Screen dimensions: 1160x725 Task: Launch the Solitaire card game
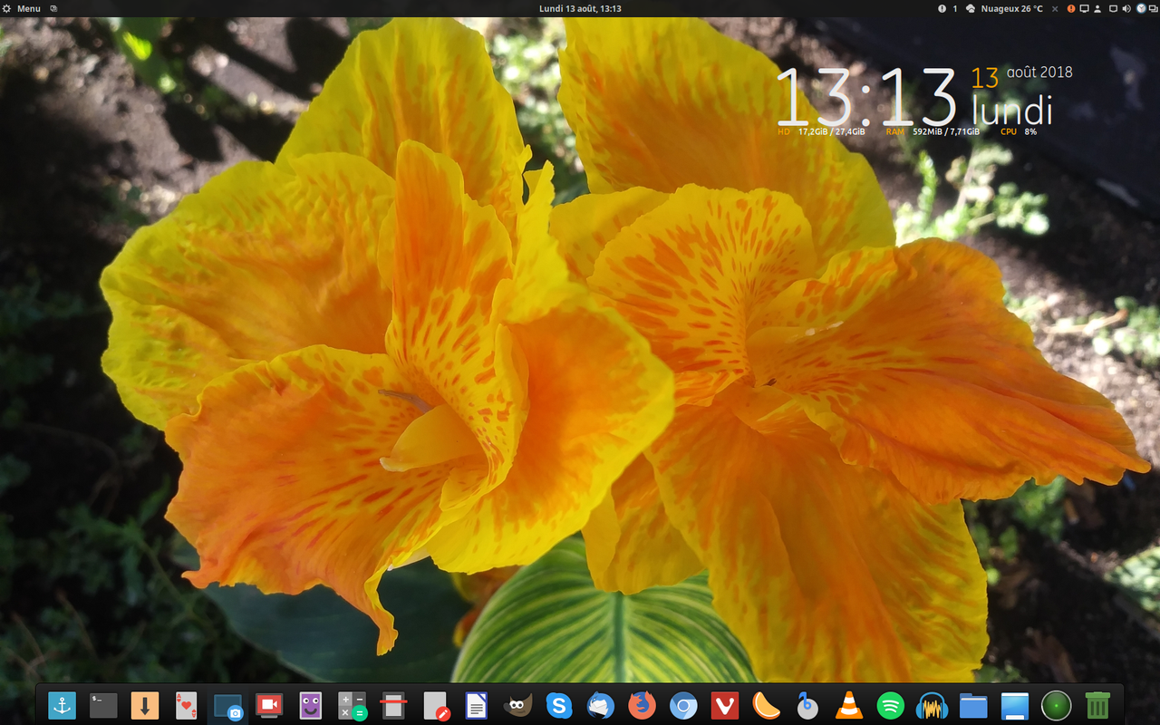[x=186, y=705]
